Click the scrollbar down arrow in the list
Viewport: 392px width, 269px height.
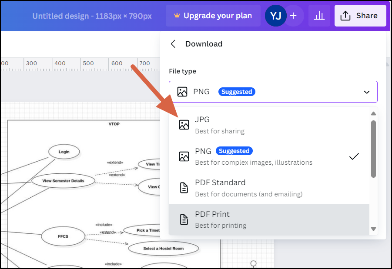tap(373, 229)
